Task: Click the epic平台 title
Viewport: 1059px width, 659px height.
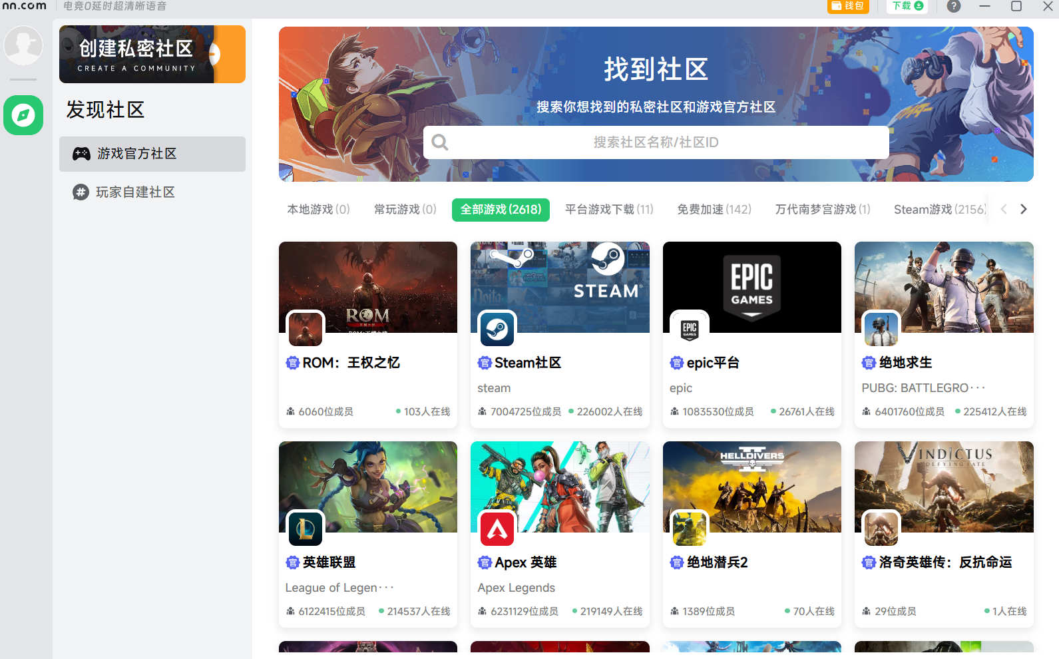Action: point(713,363)
